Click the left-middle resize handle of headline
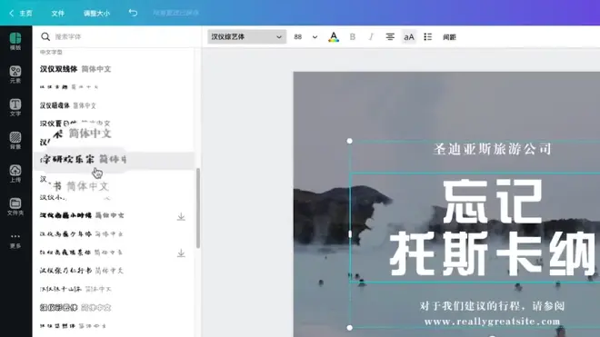The height and width of the screenshot is (337, 600). (x=350, y=233)
